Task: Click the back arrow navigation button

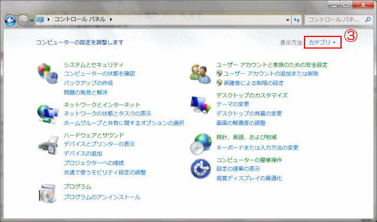Action: (10, 21)
